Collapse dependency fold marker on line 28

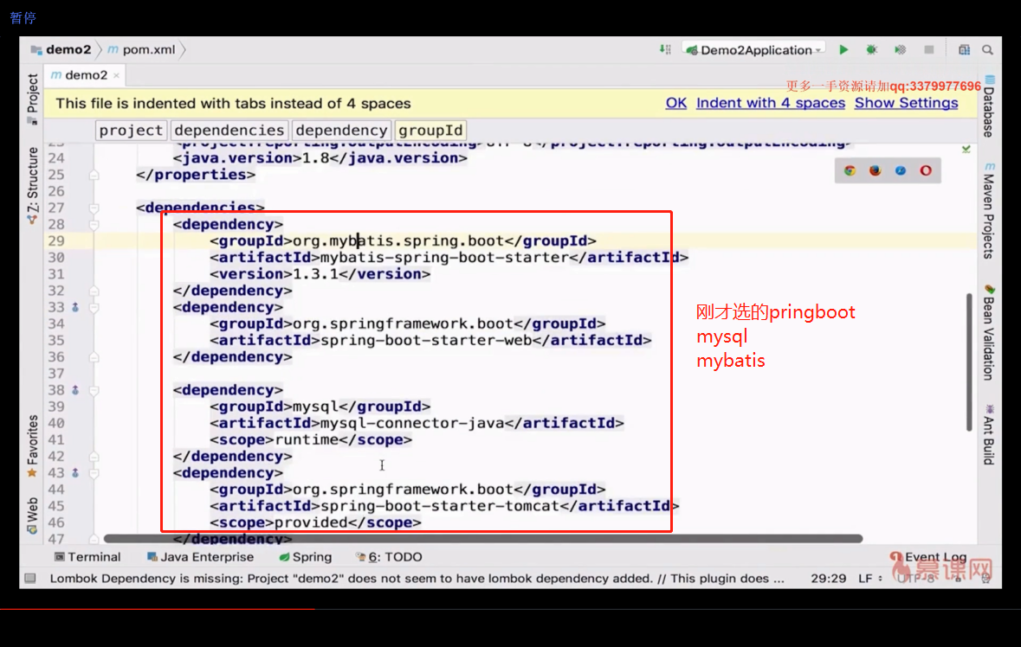(94, 224)
